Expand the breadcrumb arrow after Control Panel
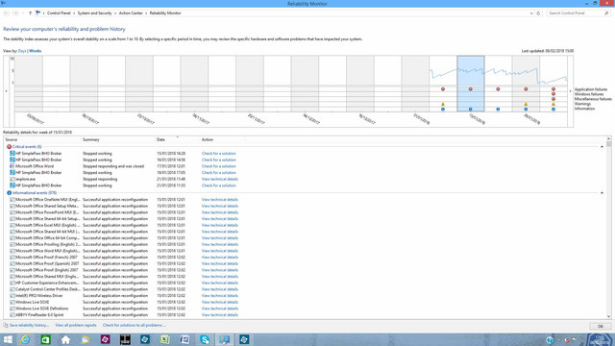Image resolution: width=615 pixels, height=346 pixels. 74,13
